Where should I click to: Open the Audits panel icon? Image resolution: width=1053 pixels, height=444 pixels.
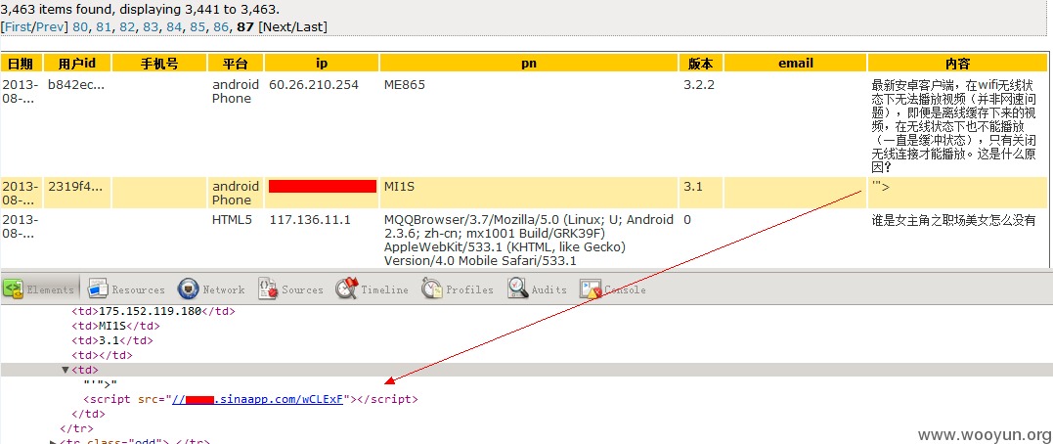click(x=518, y=289)
